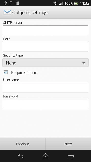This screenshot has width=91, height=162.
Task: Tap the Home navigation icon
Action: tap(45, 156)
